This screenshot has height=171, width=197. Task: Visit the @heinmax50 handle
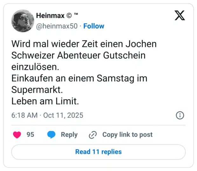(57, 26)
